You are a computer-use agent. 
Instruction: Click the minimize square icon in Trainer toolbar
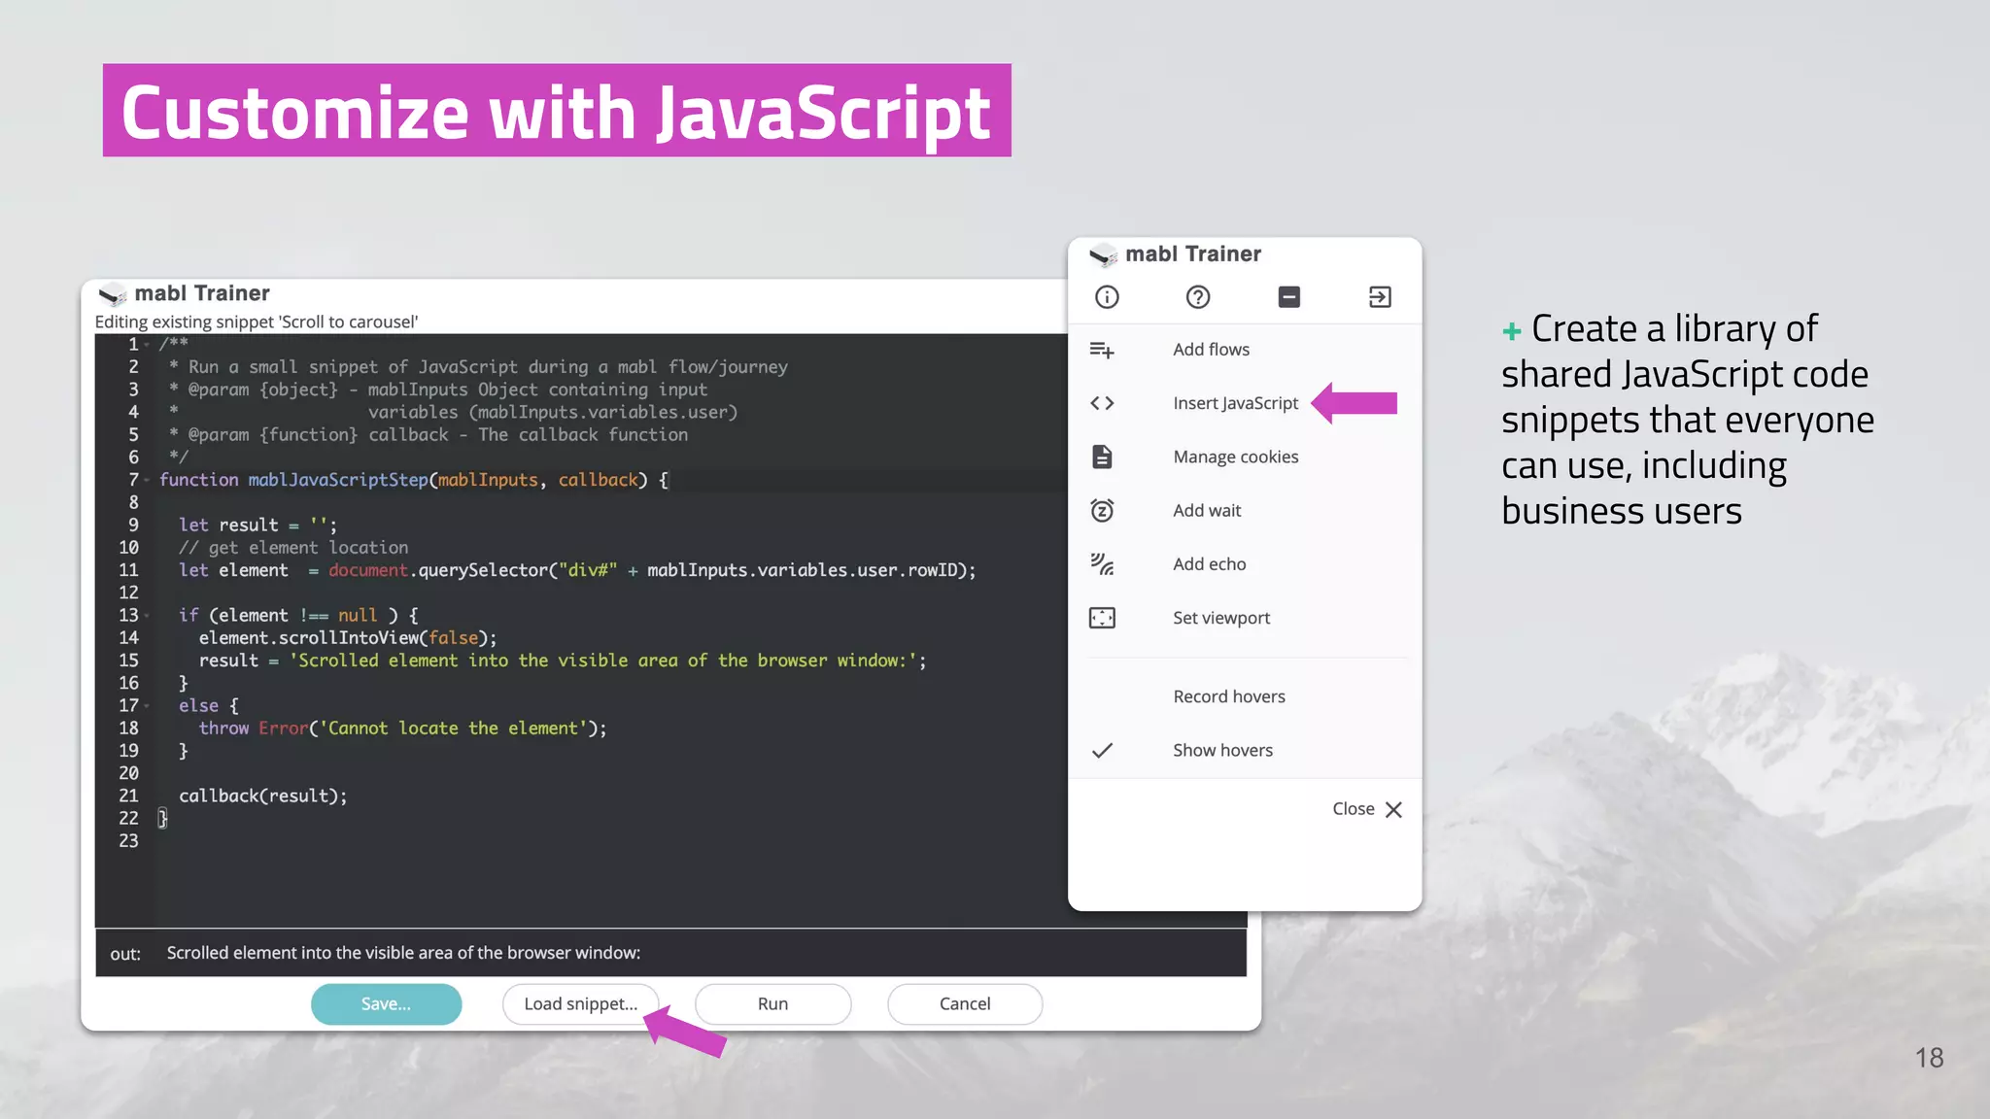[1289, 297]
